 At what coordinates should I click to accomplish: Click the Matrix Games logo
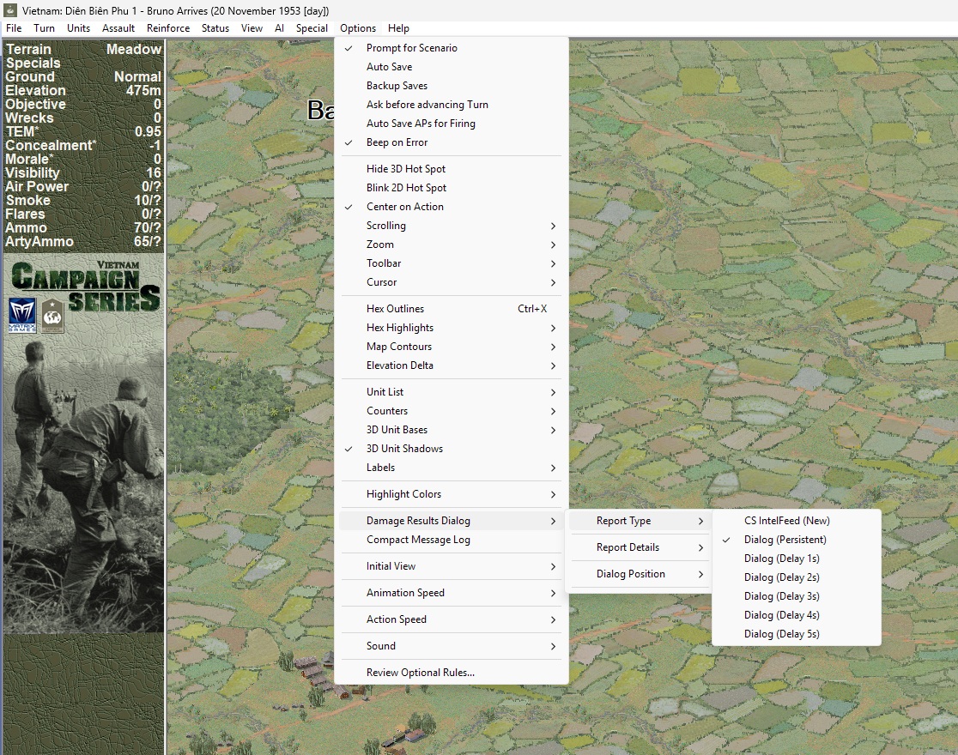point(21,316)
